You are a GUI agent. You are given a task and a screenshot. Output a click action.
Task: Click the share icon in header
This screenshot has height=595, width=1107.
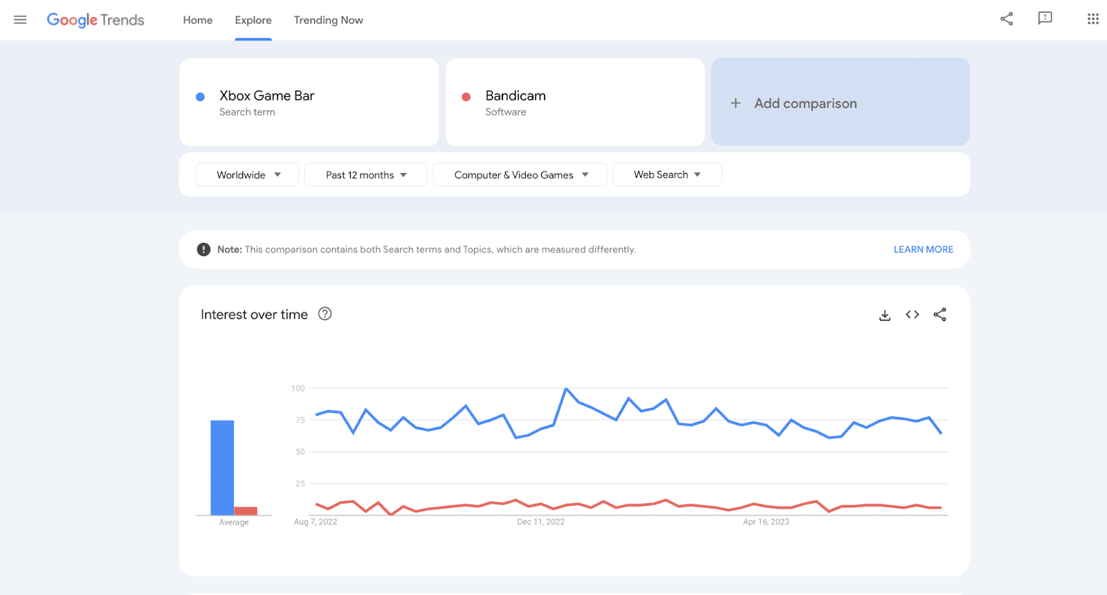pos(1007,19)
